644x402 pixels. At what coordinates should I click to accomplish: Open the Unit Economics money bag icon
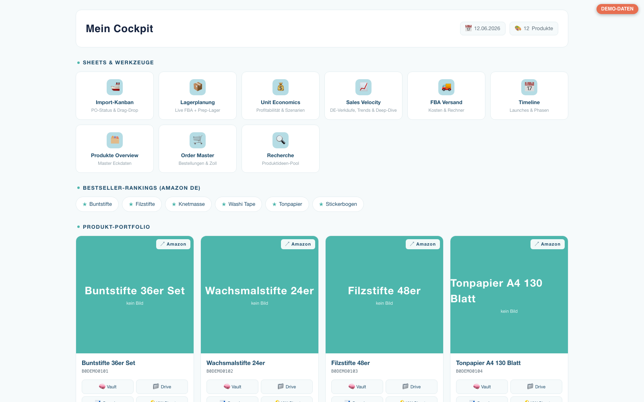point(281,87)
